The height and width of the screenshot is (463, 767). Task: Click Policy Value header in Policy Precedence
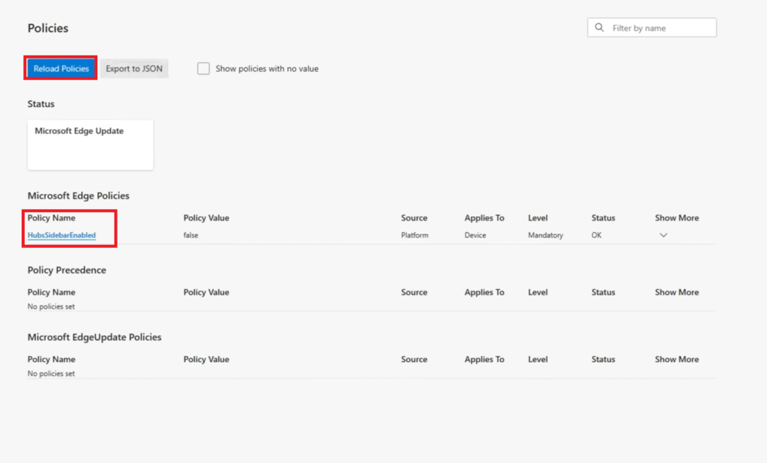pyautogui.click(x=206, y=292)
